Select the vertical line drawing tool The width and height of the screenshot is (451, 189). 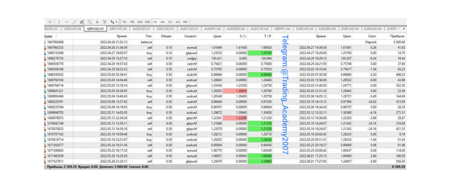(x=59, y=22)
